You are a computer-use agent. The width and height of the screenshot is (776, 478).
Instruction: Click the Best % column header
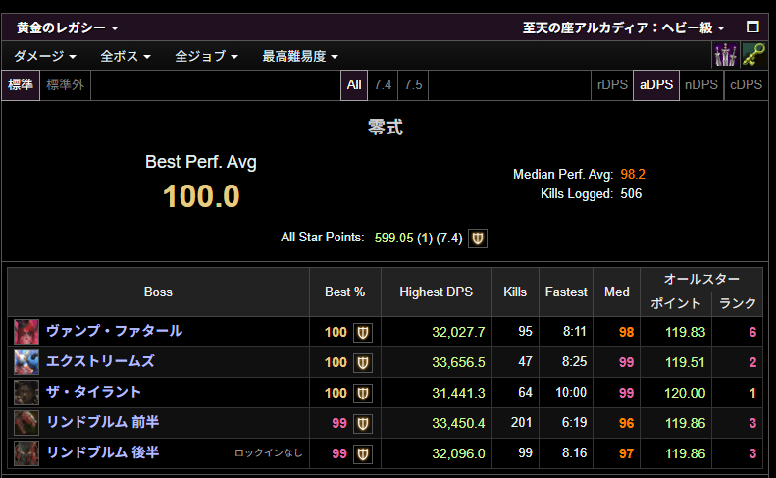345,292
